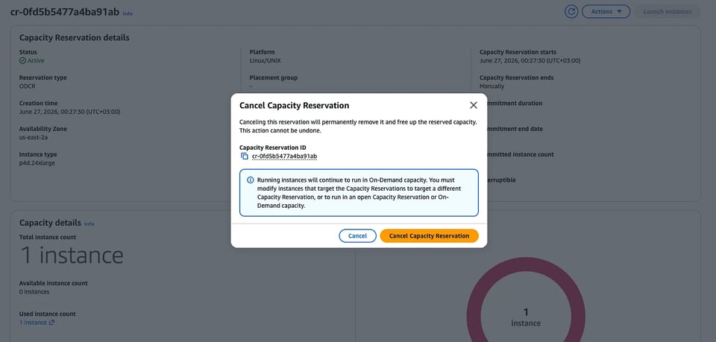Image resolution: width=716 pixels, height=342 pixels.
Task: Click the info circle icon in the alert
Action: [x=251, y=180]
